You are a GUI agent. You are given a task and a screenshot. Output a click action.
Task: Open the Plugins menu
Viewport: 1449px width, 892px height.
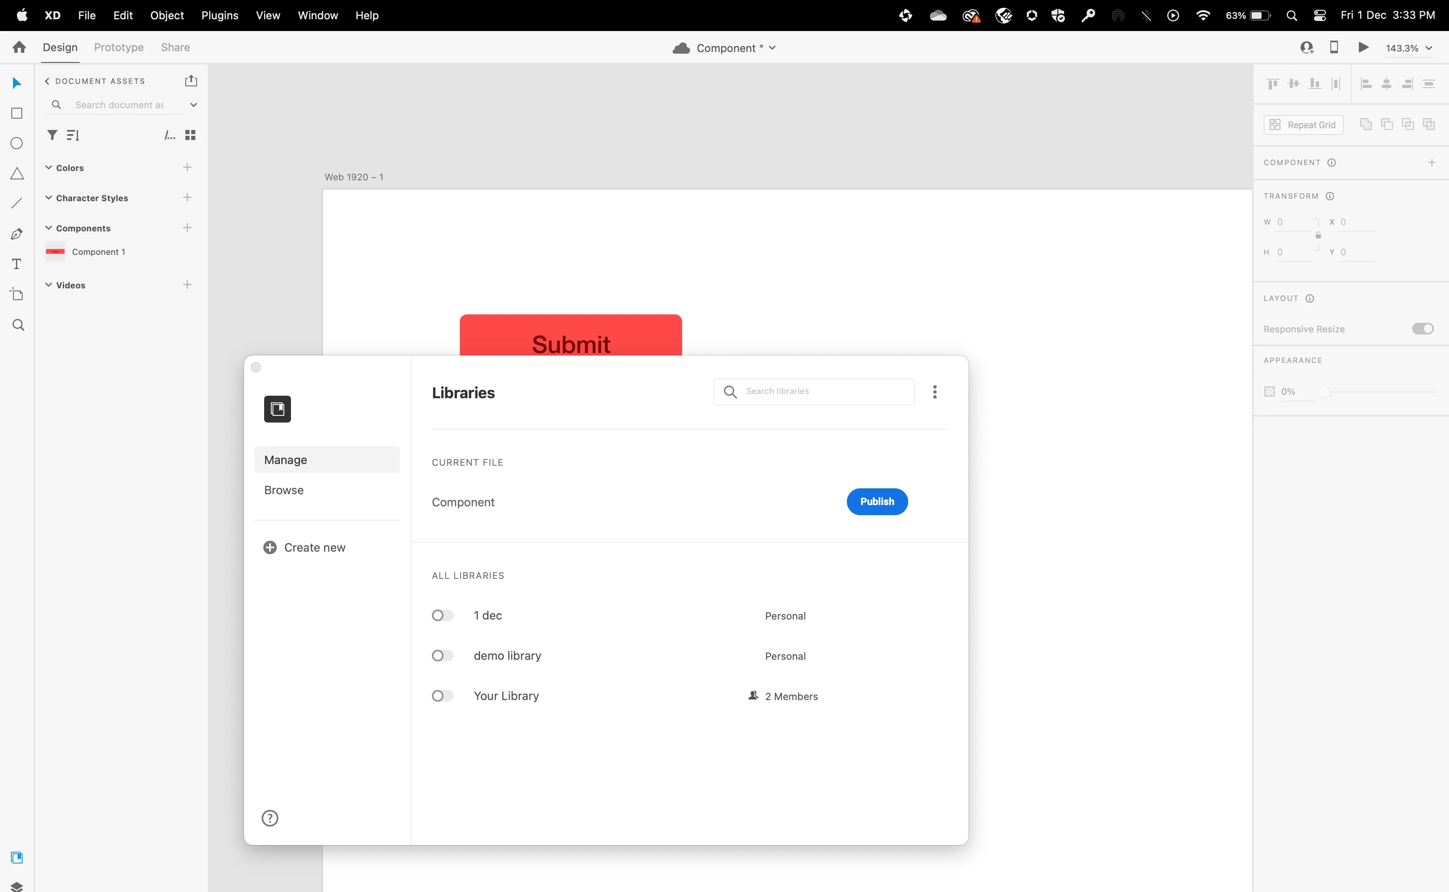point(219,16)
